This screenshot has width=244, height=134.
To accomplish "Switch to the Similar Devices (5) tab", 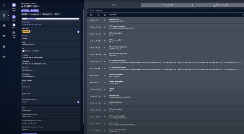I will pyautogui.click(x=222, y=5).
